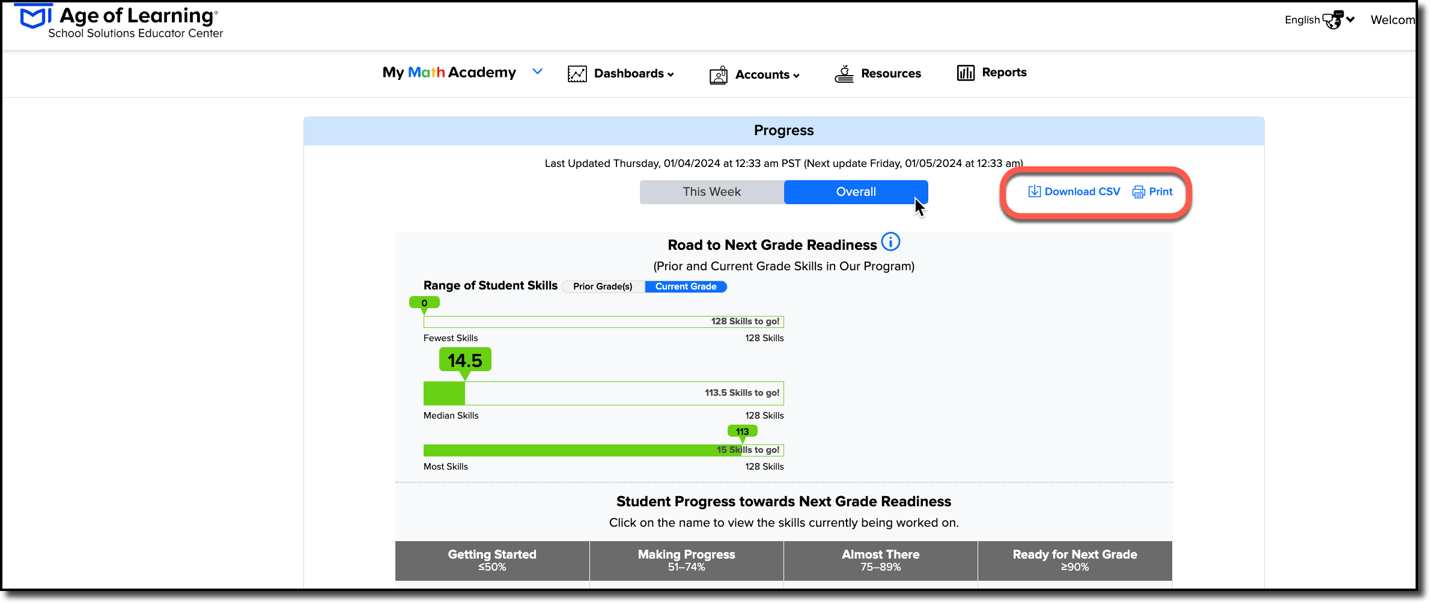Click the Resources apple-on-books icon

click(844, 74)
